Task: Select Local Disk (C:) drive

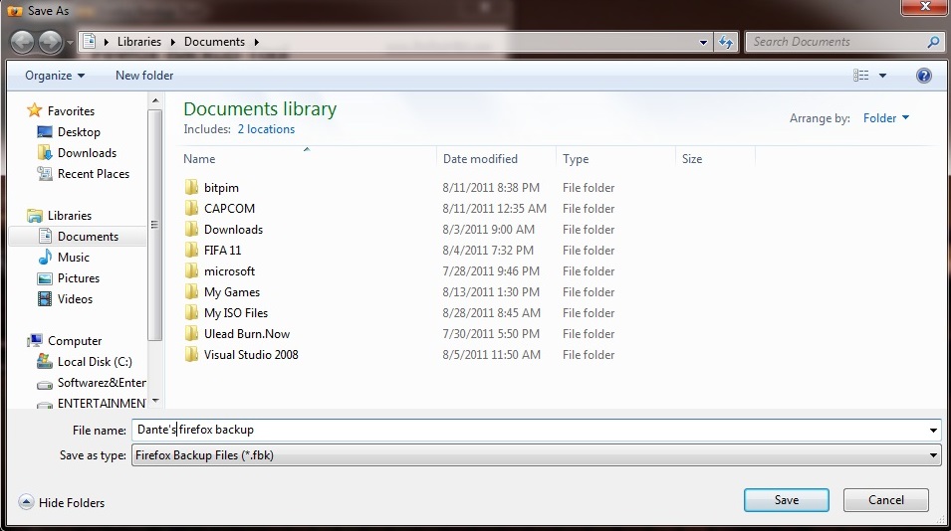Action: 45,362
